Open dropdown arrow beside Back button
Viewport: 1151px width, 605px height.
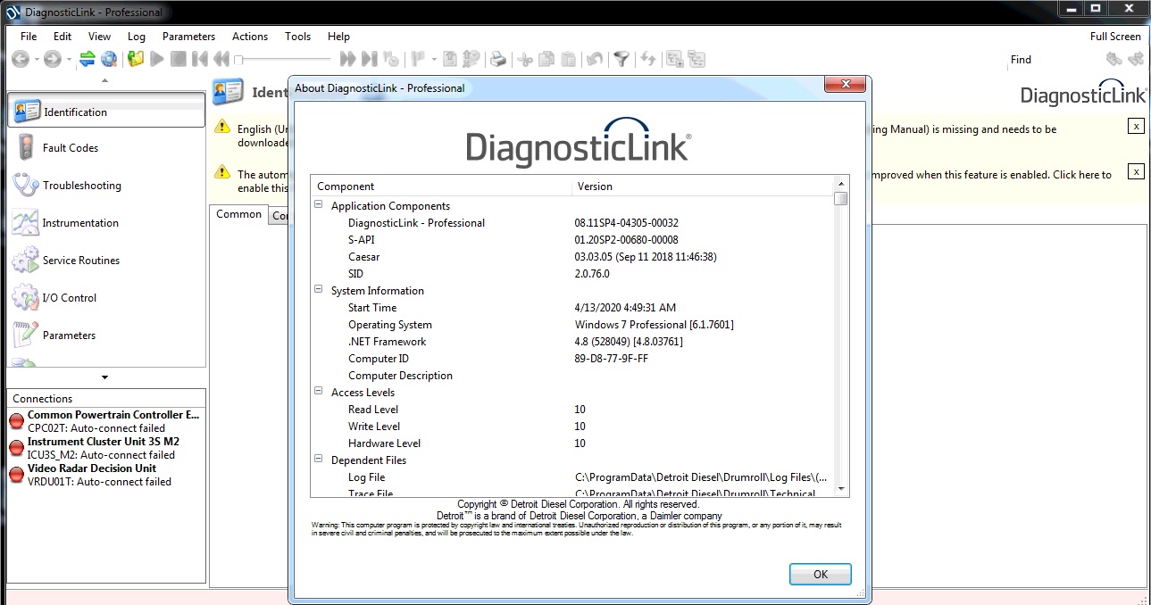37,60
